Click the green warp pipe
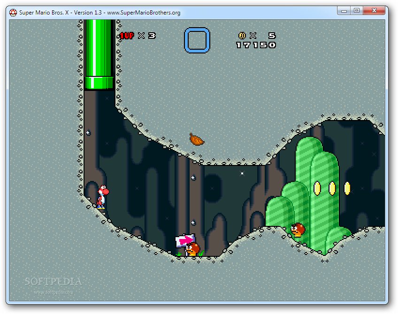This screenshot has height=314, width=398. pyautogui.click(x=99, y=54)
